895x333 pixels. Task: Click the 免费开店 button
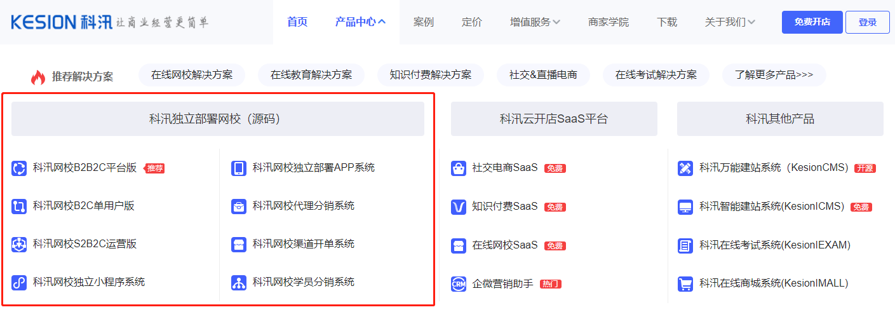tap(812, 22)
